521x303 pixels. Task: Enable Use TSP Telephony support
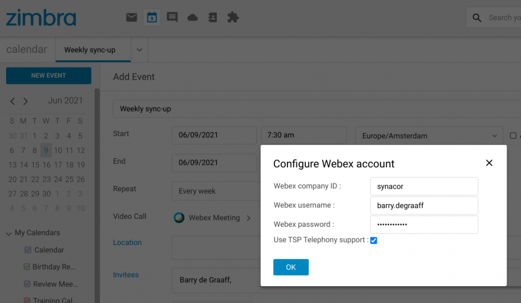(x=374, y=240)
